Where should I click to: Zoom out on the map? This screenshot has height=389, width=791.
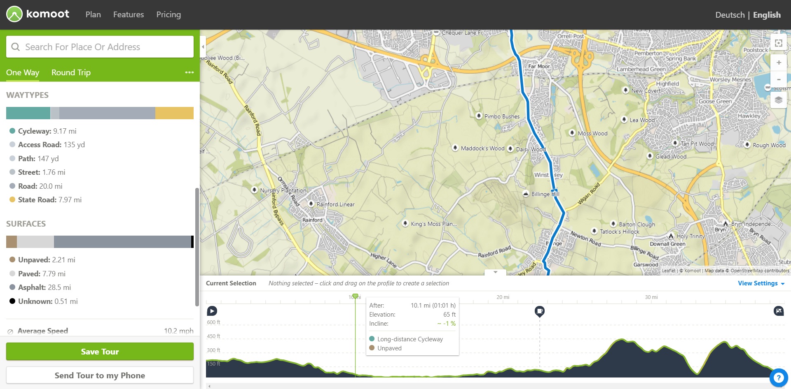coord(778,79)
